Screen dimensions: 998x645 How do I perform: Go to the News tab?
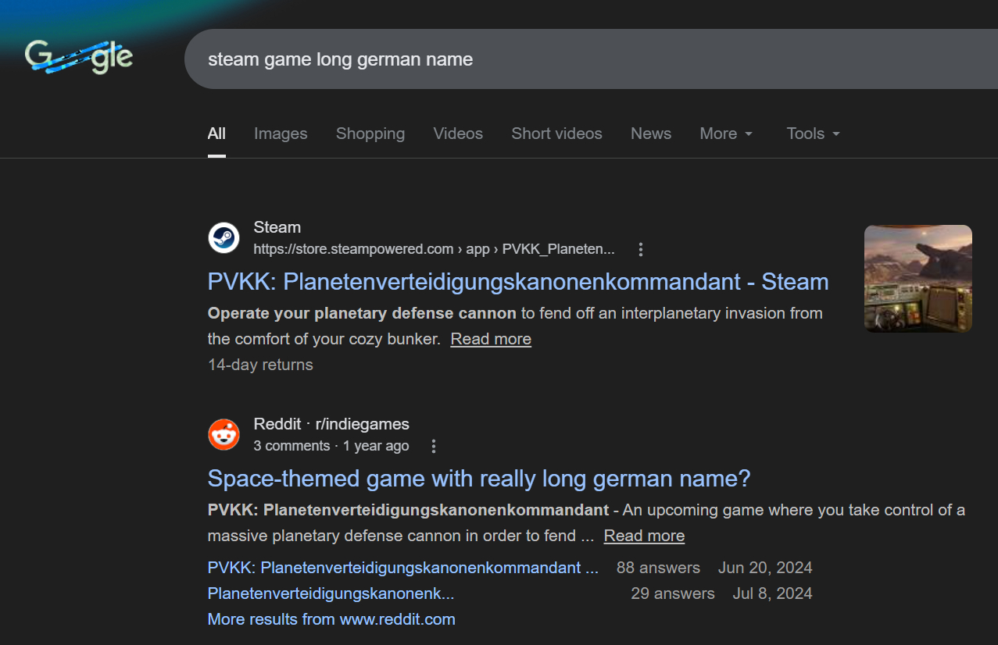coord(651,134)
